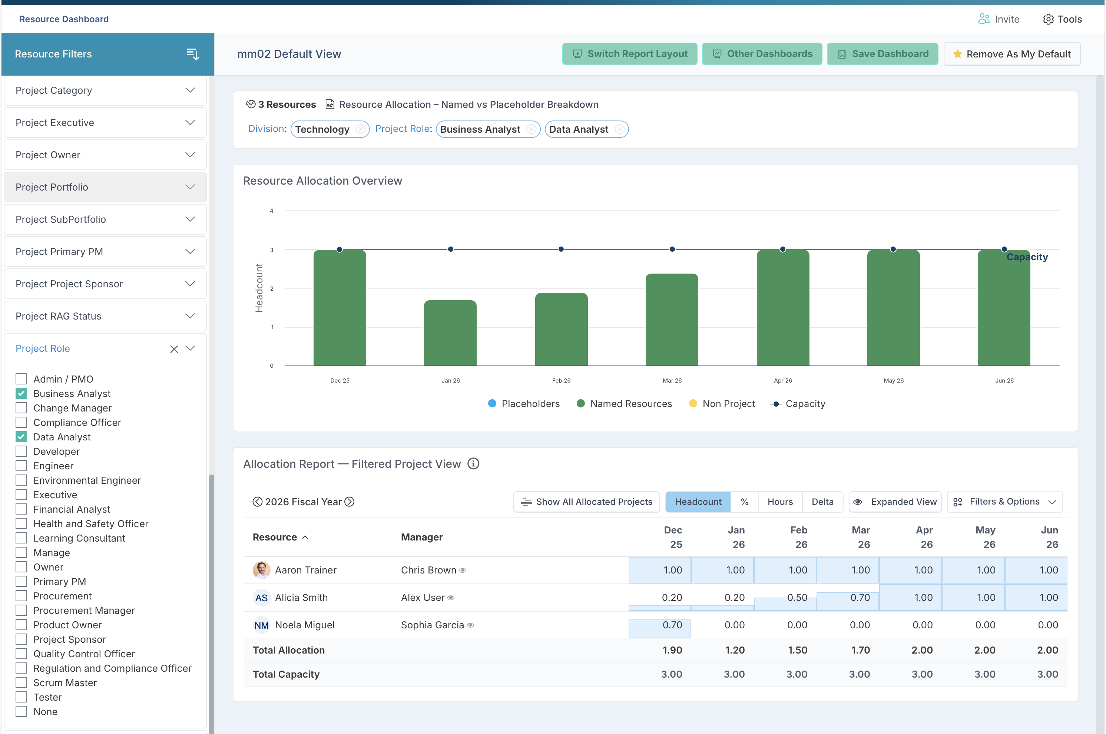Select the Delta view tab
The image size is (1106, 734).
(x=822, y=502)
